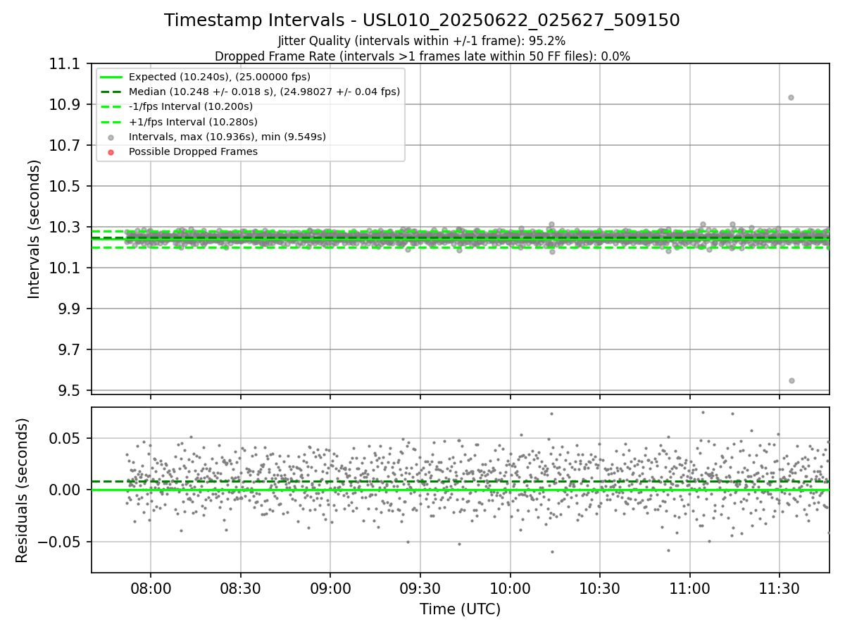Click the x-axis tick label '11:00'
This screenshot has height=634, width=845.
pyautogui.click(x=689, y=588)
